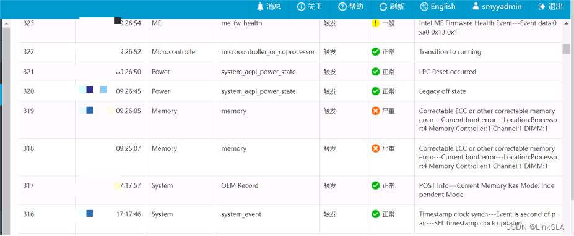Click the me_fw_health sensor name
Image resolution: width=574 pixels, height=236 pixels.
(x=241, y=23)
